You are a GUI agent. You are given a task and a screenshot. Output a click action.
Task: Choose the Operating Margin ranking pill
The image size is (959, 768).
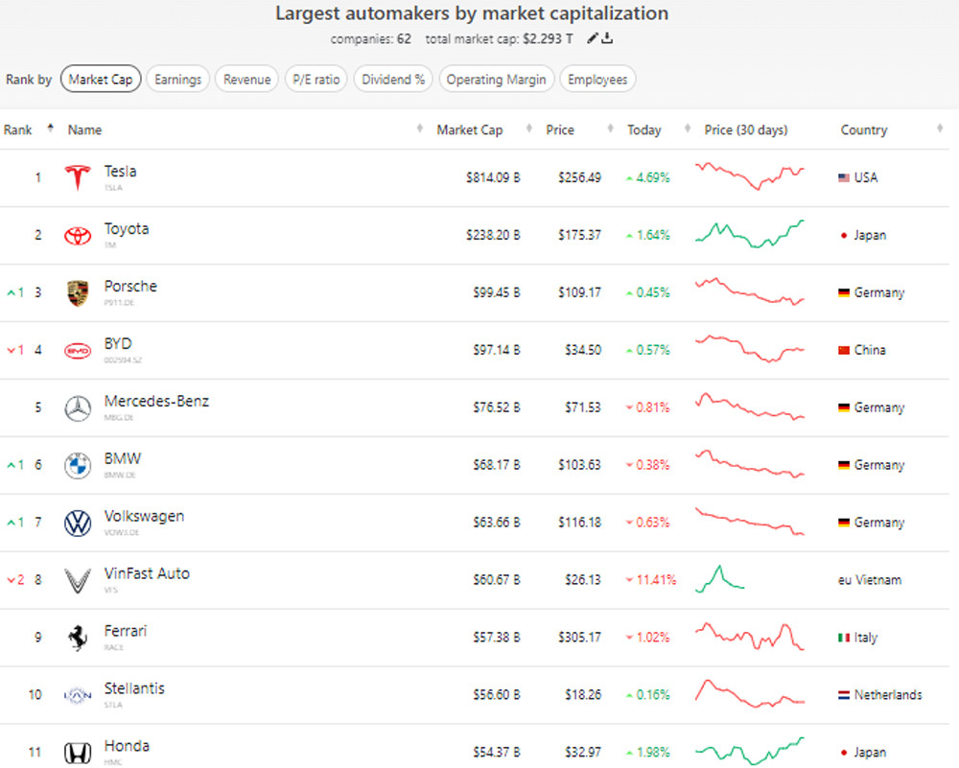pyautogui.click(x=496, y=80)
